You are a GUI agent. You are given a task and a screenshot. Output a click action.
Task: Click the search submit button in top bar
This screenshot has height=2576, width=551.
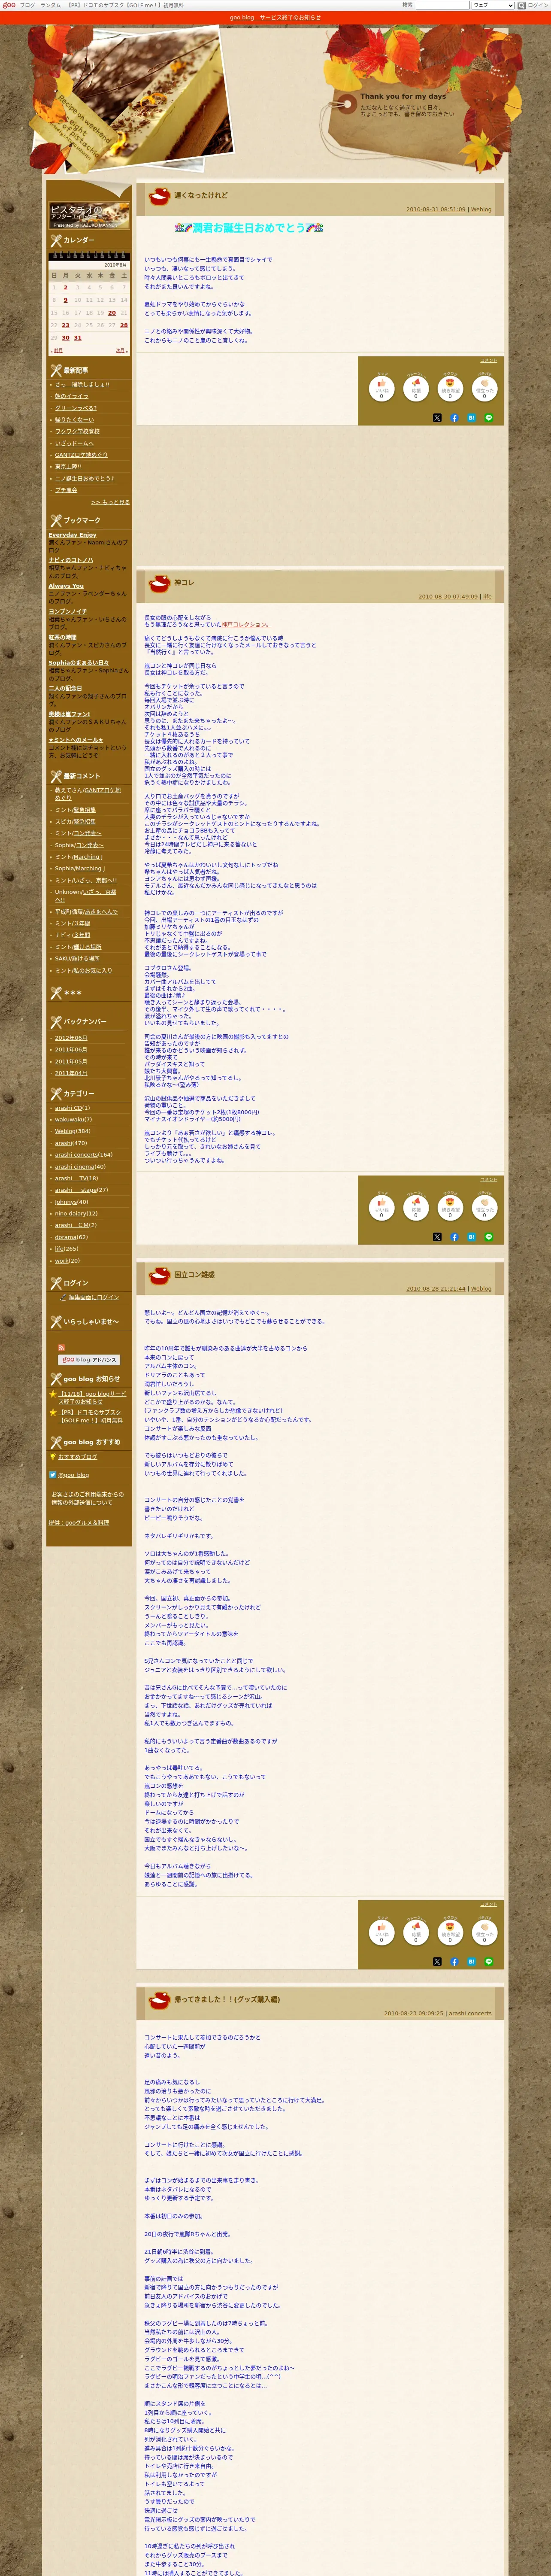pyautogui.click(x=521, y=5)
